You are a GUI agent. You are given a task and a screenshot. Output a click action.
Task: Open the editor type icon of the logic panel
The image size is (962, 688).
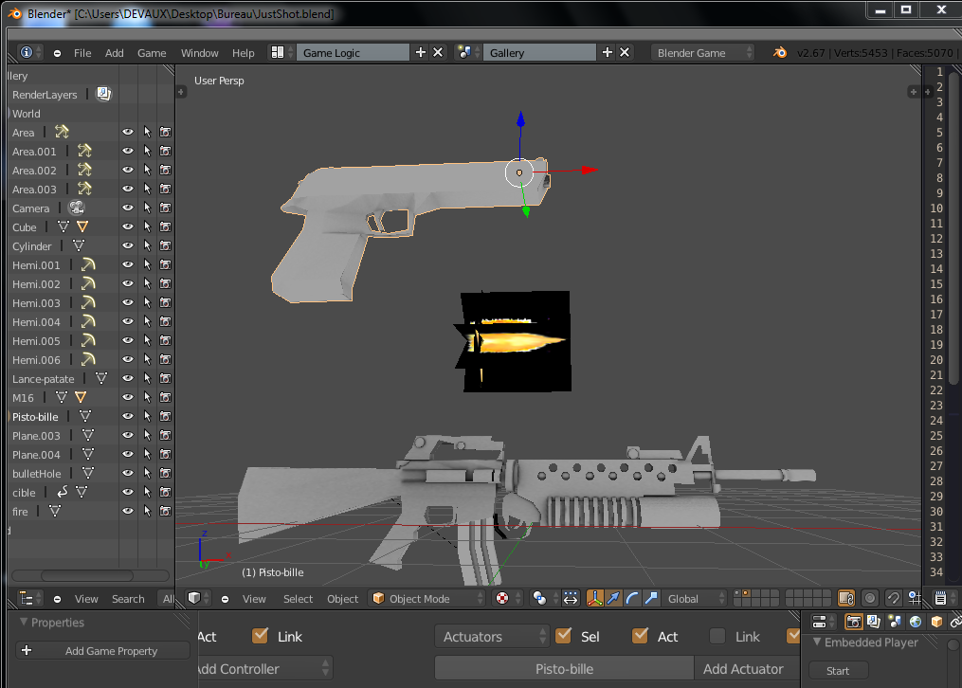27,598
